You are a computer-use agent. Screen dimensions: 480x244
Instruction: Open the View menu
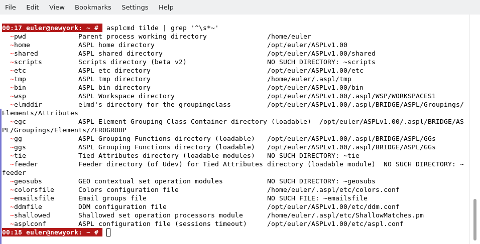[x=57, y=7]
